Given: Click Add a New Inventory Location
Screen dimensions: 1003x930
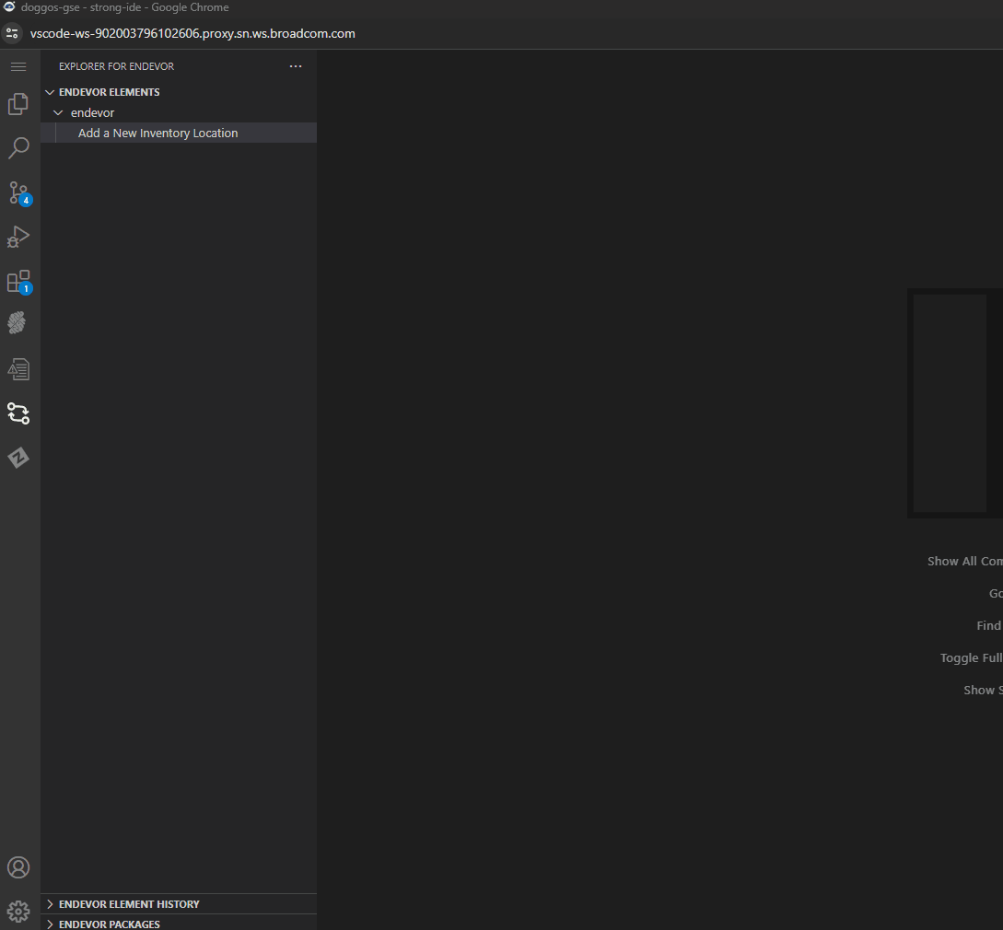Looking at the screenshot, I should [157, 133].
